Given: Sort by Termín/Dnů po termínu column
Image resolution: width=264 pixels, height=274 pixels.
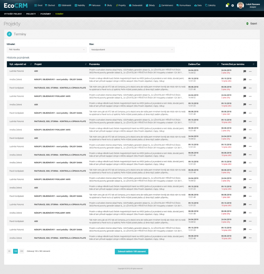Looking at the screenshot, I should [x=254, y=64].
